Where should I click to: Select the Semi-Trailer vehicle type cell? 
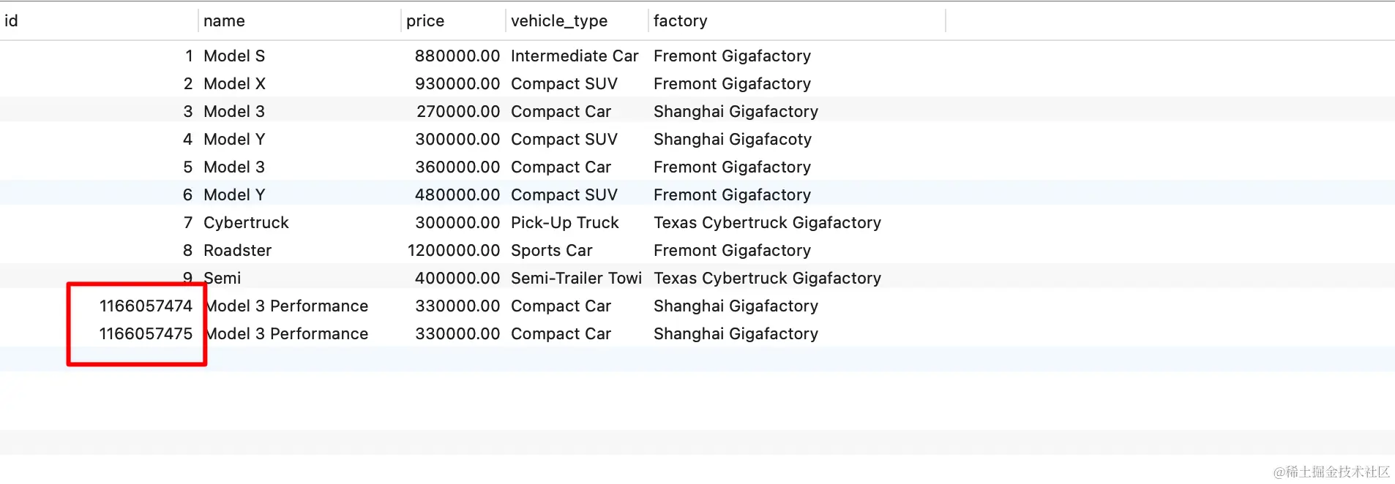click(577, 279)
